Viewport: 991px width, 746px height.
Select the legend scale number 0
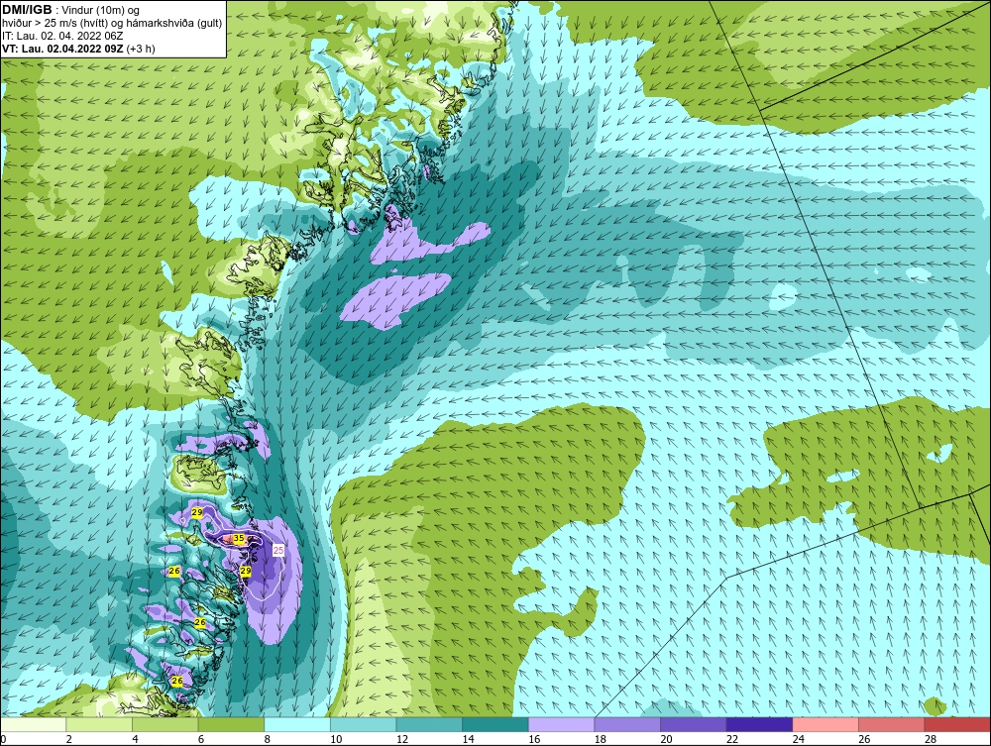tap(4, 739)
